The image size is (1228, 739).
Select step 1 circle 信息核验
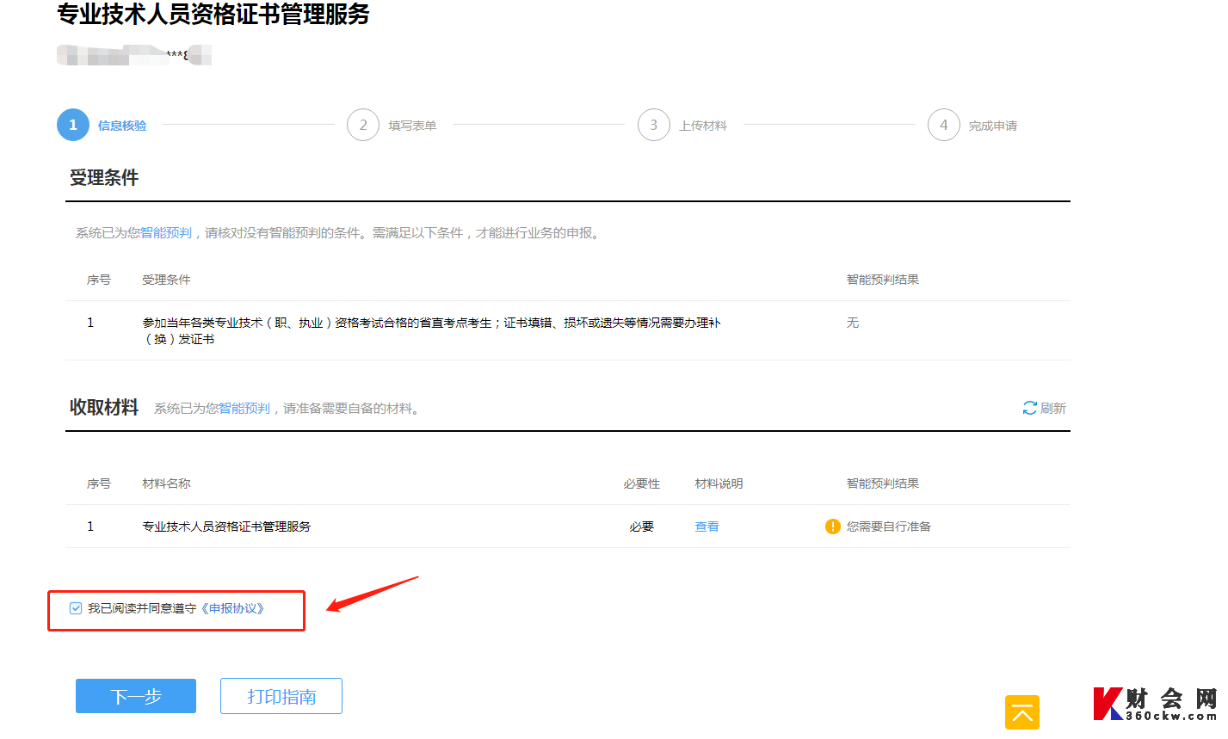click(73, 125)
